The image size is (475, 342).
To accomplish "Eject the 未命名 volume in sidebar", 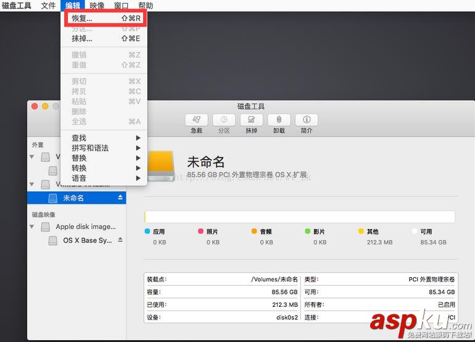I will pos(120,198).
